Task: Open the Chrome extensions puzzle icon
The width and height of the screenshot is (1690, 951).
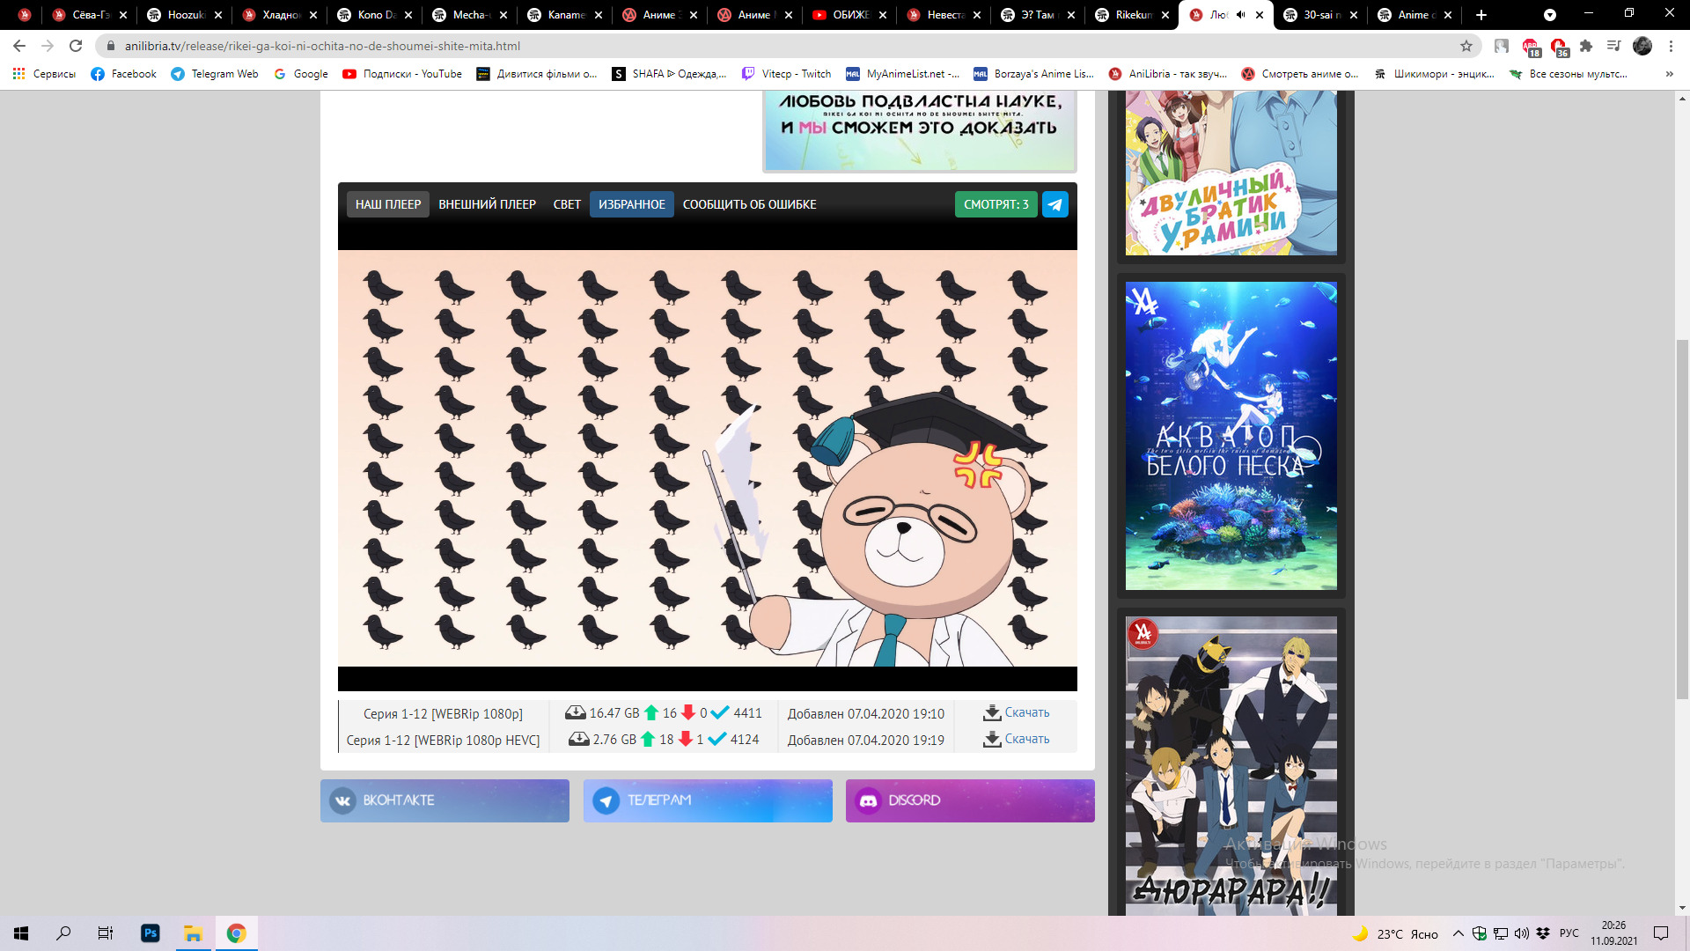Action: pos(1586,46)
